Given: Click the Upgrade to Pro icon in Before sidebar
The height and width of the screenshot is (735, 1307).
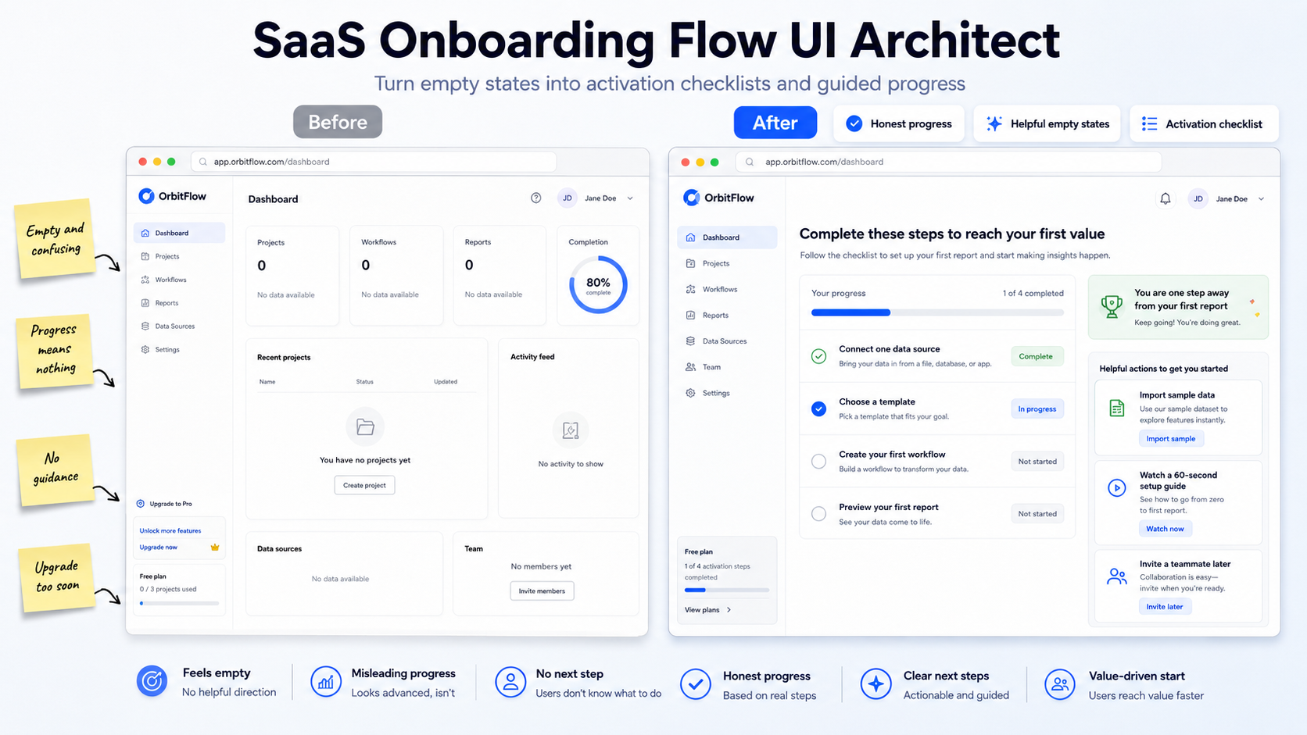Looking at the screenshot, I should (x=141, y=504).
